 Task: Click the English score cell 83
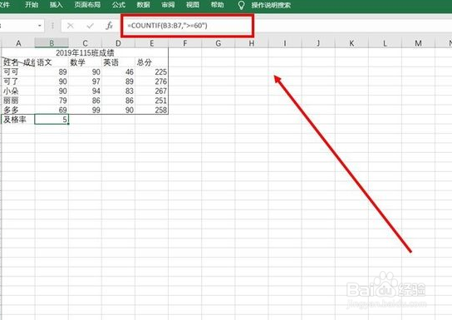point(118,91)
